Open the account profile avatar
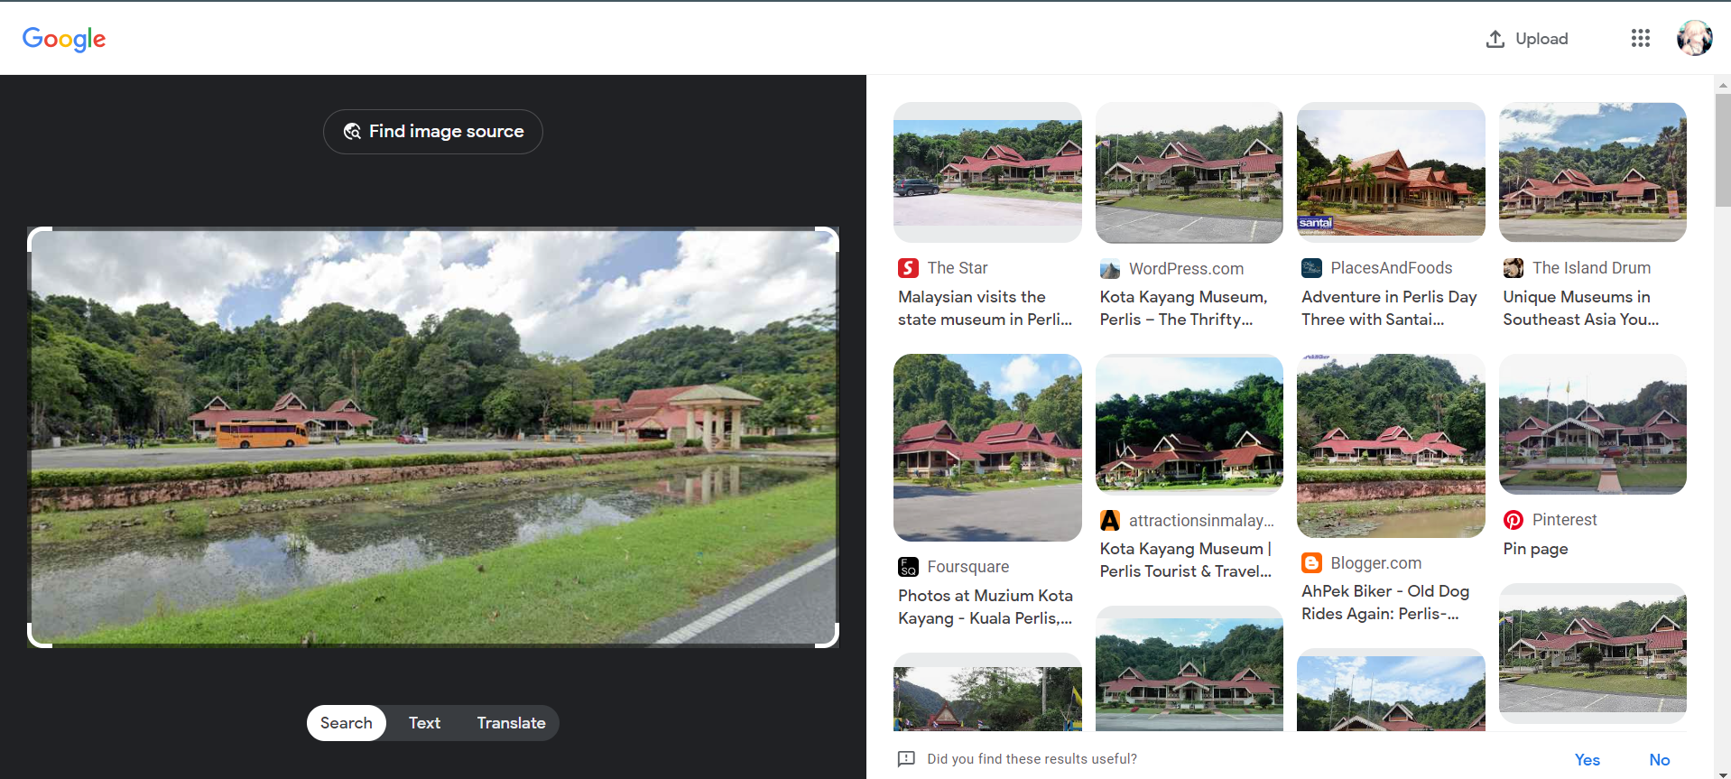The width and height of the screenshot is (1731, 779). tap(1694, 38)
